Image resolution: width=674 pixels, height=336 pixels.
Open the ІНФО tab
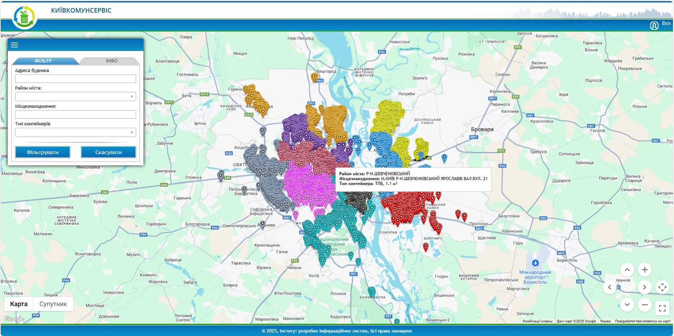tap(111, 61)
